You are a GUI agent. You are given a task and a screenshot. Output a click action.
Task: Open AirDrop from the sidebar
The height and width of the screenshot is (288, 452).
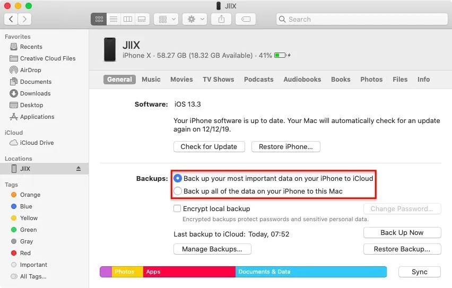click(30, 70)
